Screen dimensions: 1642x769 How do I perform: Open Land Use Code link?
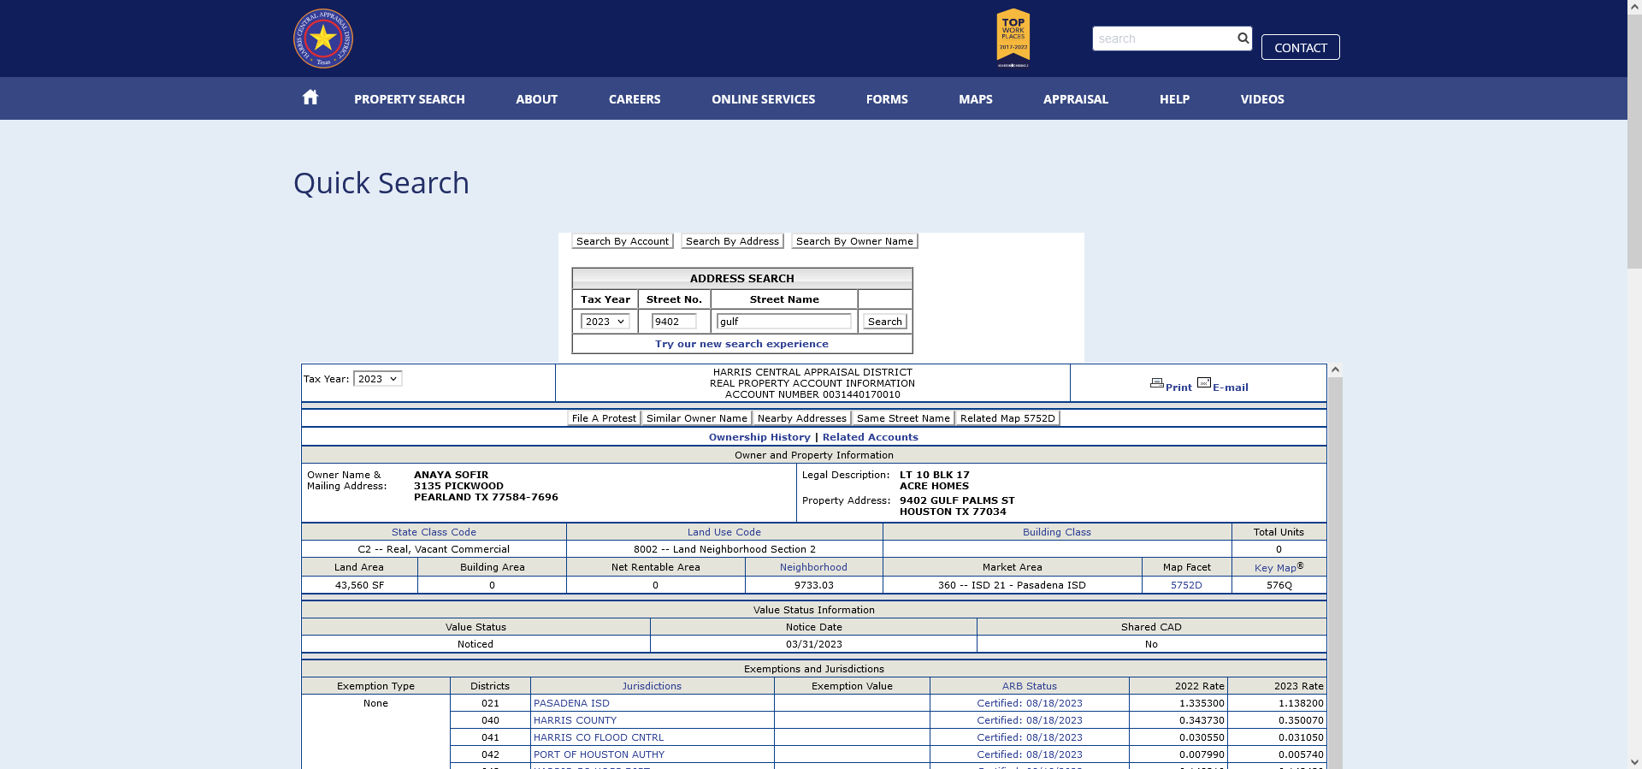pyautogui.click(x=724, y=532)
